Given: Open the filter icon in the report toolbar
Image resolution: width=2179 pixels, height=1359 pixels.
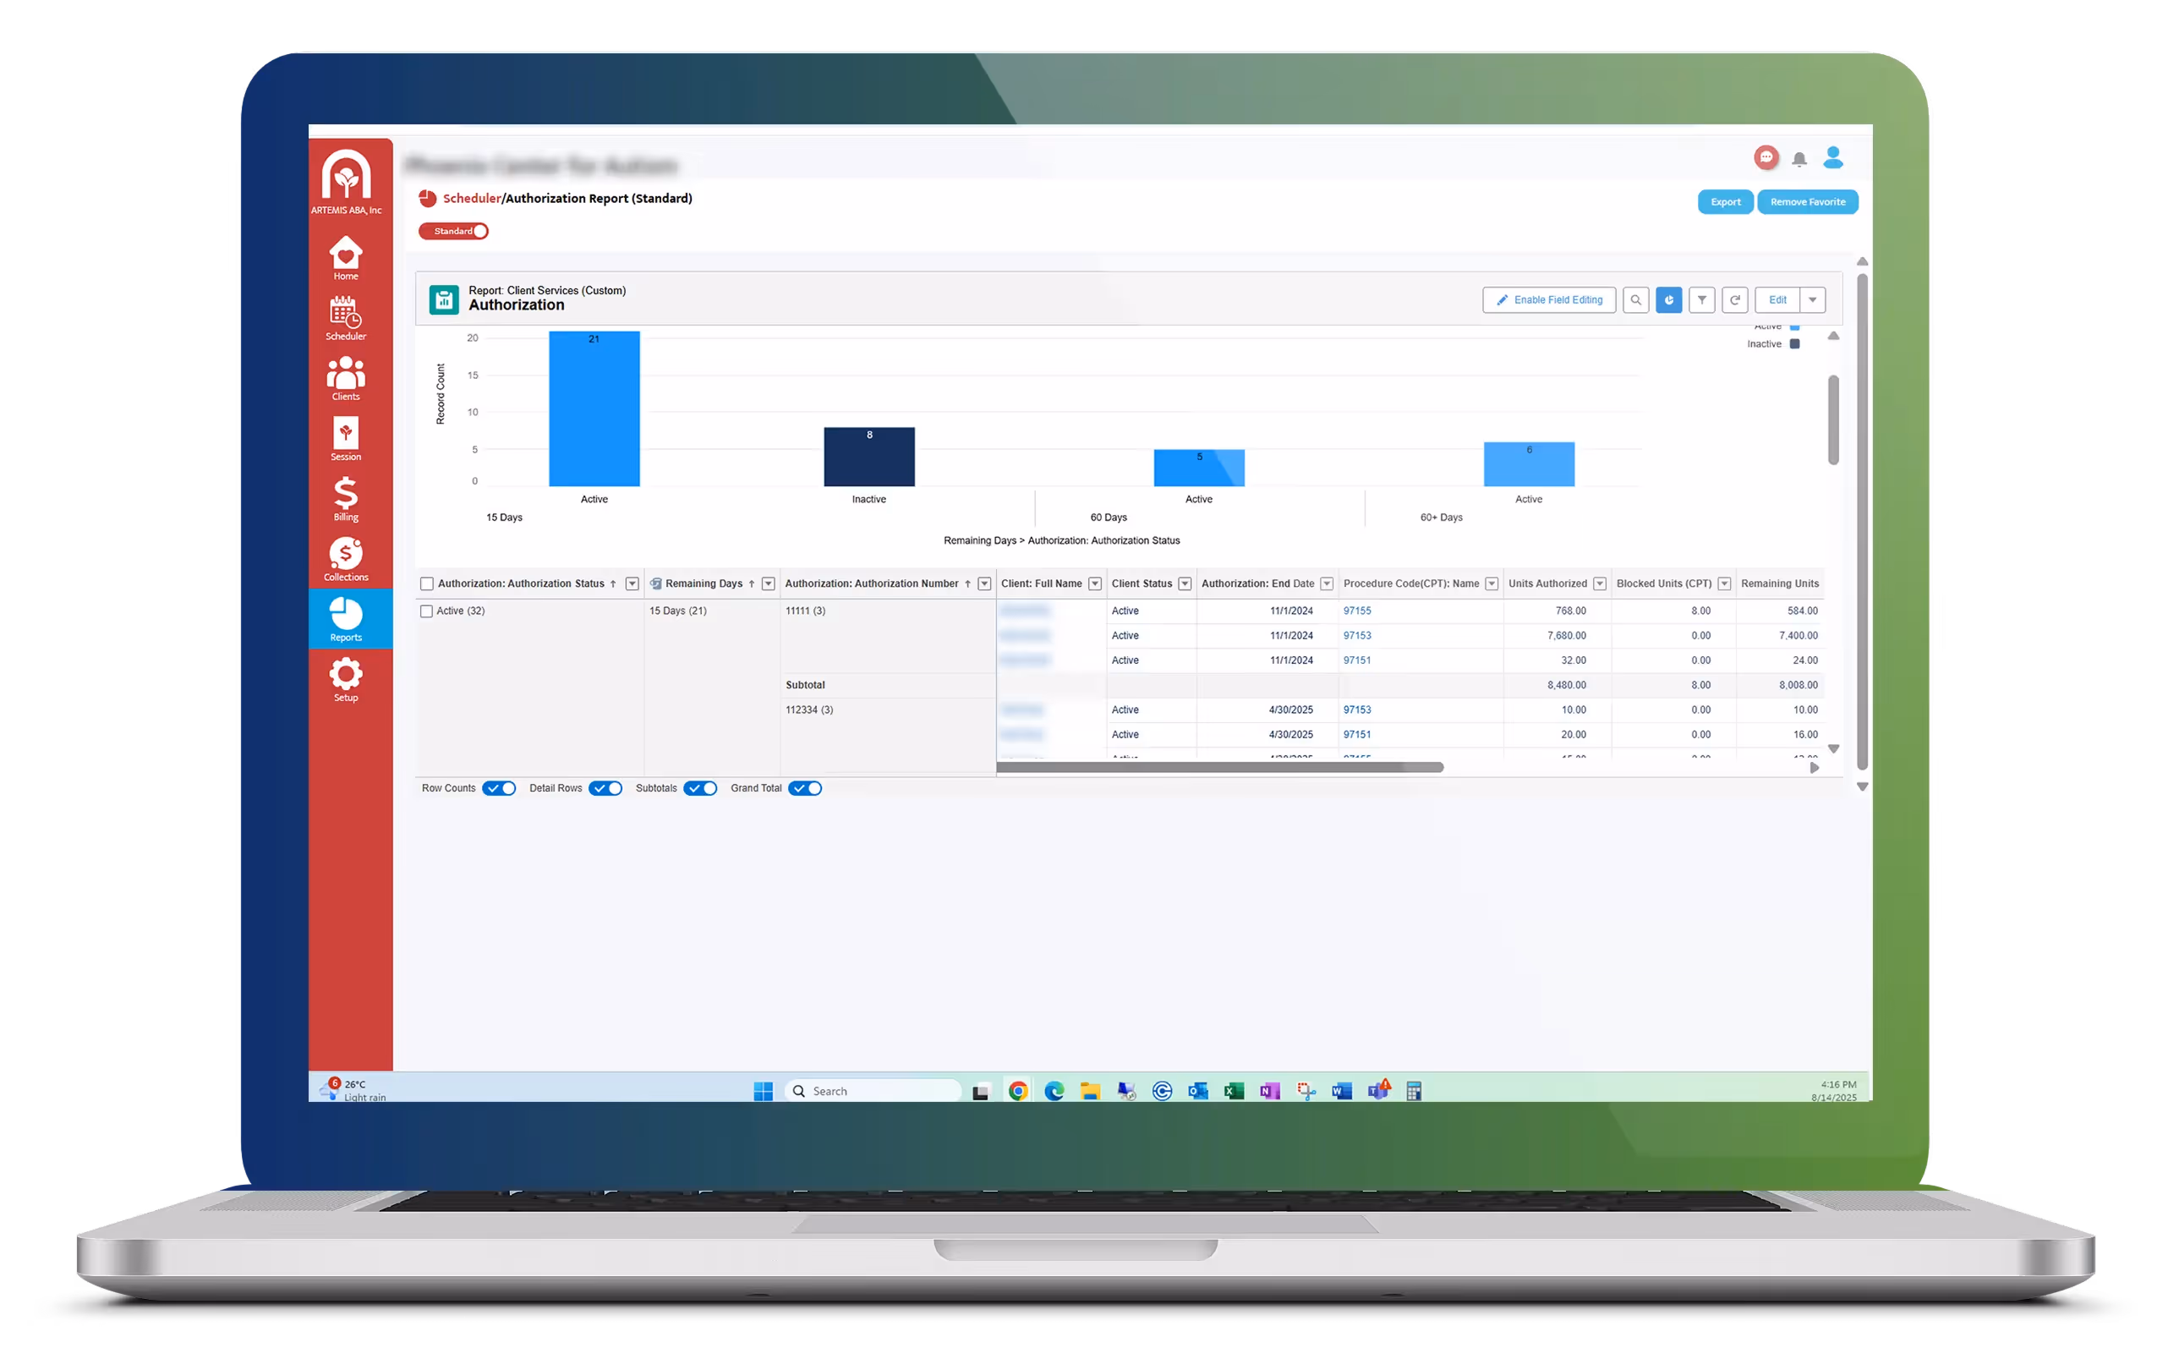Looking at the screenshot, I should (1702, 300).
